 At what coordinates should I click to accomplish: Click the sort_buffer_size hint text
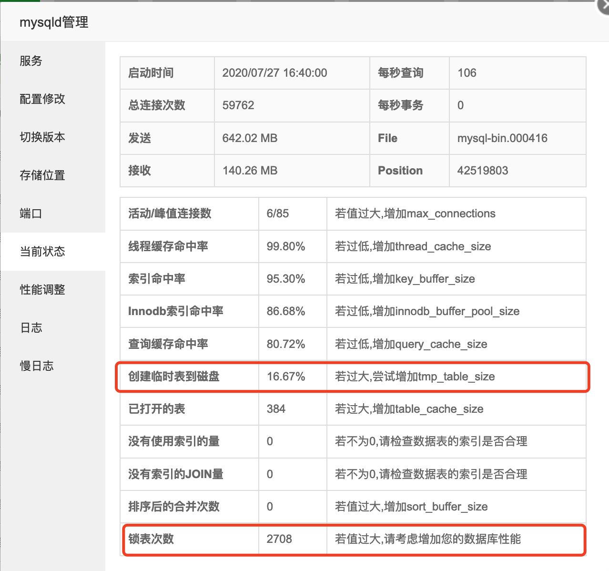click(x=411, y=507)
